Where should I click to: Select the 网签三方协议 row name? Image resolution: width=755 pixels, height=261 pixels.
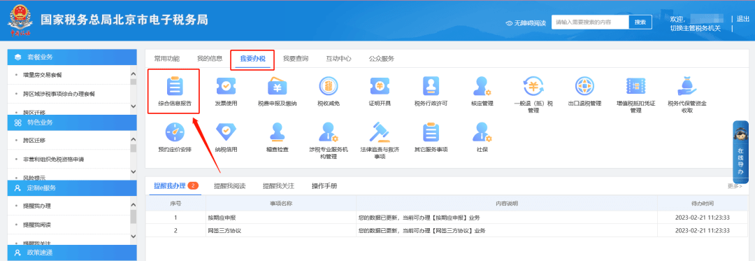tap(224, 231)
